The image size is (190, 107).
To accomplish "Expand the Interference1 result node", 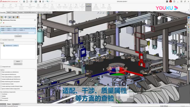I will [2, 46].
